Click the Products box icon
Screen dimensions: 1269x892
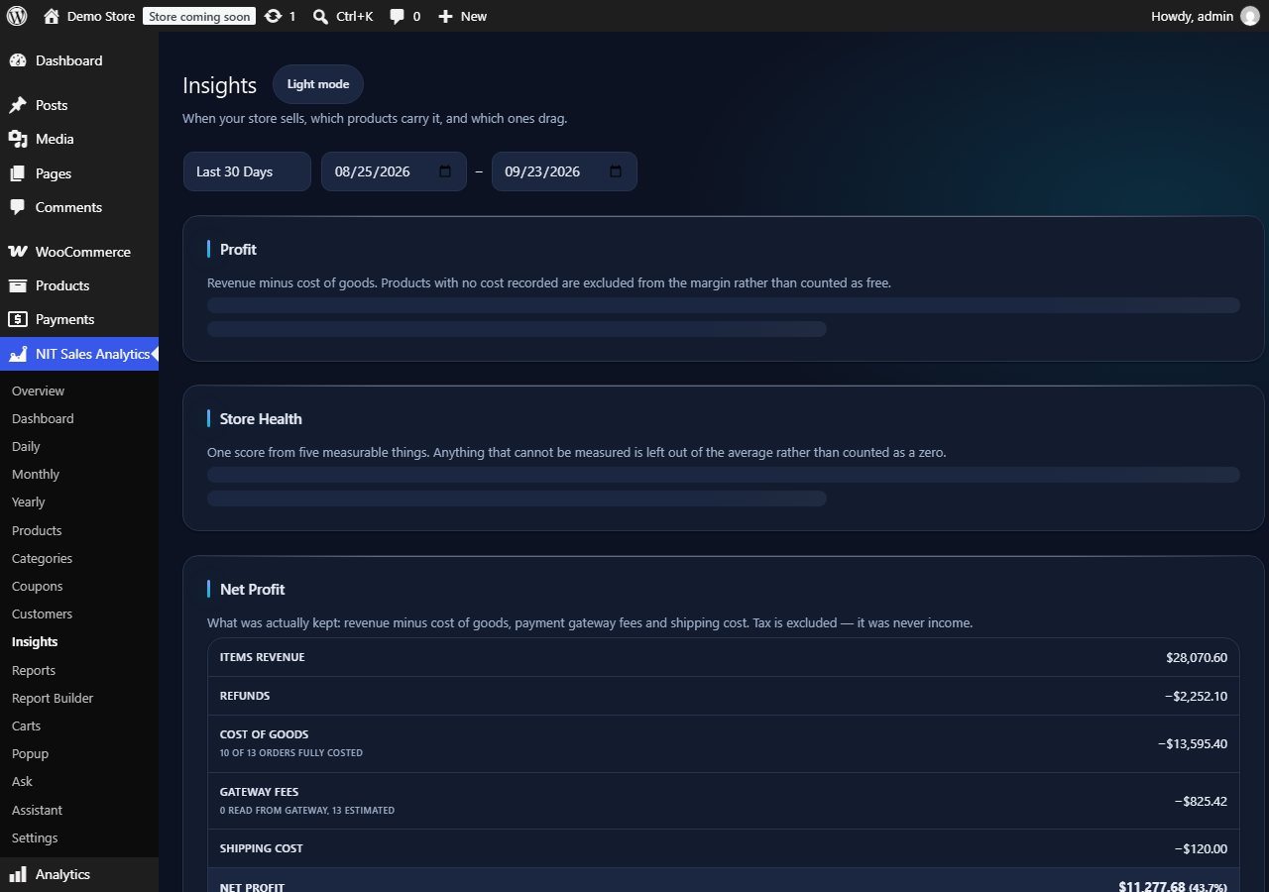coord(18,285)
